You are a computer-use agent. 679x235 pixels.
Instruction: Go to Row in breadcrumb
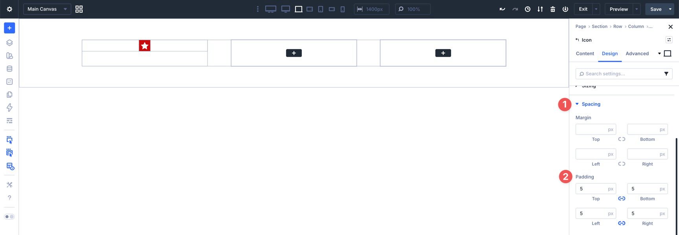[x=617, y=27]
